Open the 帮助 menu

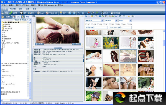point(61,5)
